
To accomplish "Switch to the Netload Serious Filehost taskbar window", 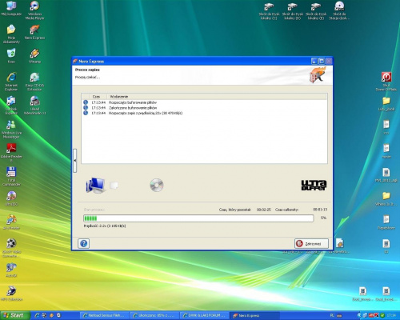I will coord(105,315).
